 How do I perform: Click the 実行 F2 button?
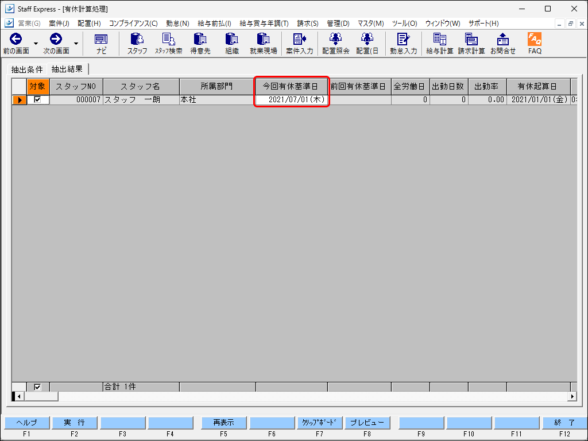pos(74,423)
